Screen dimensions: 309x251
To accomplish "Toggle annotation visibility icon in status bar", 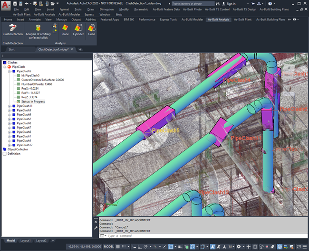I will (212, 246).
